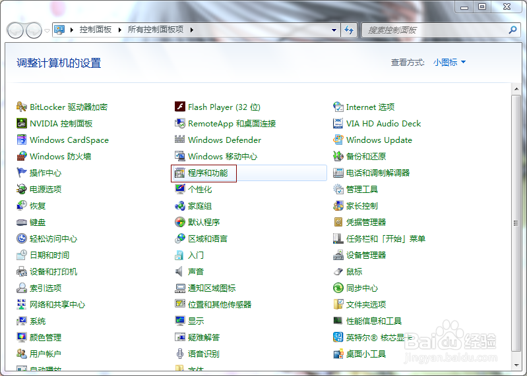Screen dimensions: 527x376
Task: Open the 家庭组 icon
Action: click(x=180, y=205)
